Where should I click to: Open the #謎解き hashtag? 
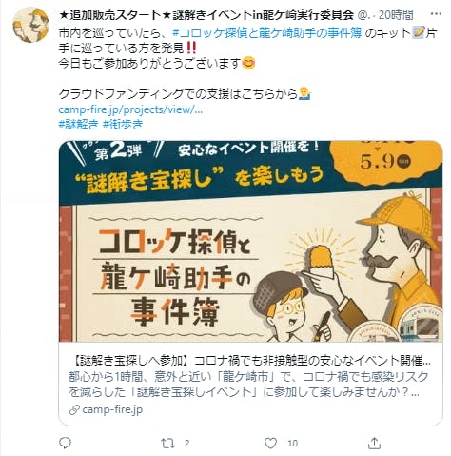pos(79,124)
